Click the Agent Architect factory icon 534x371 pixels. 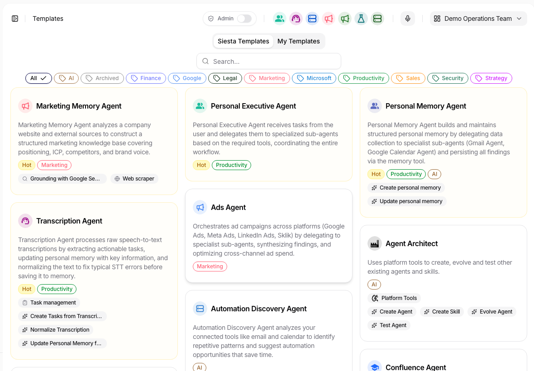tap(375, 243)
